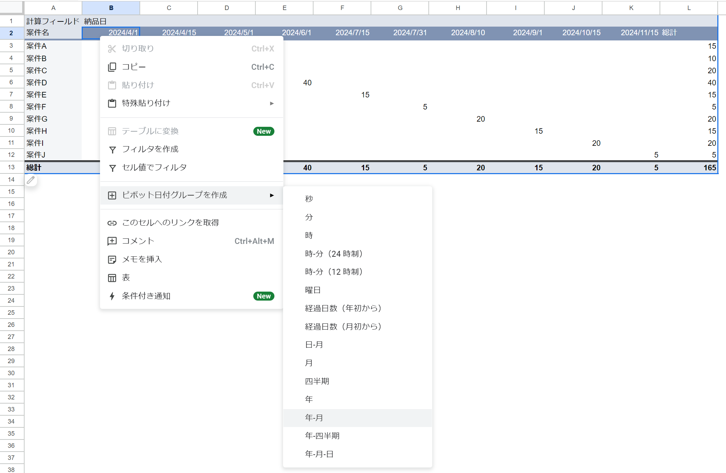Click the lightning bolt conditional notification icon
This screenshot has width=726, height=473.
pyautogui.click(x=112, y=296)
